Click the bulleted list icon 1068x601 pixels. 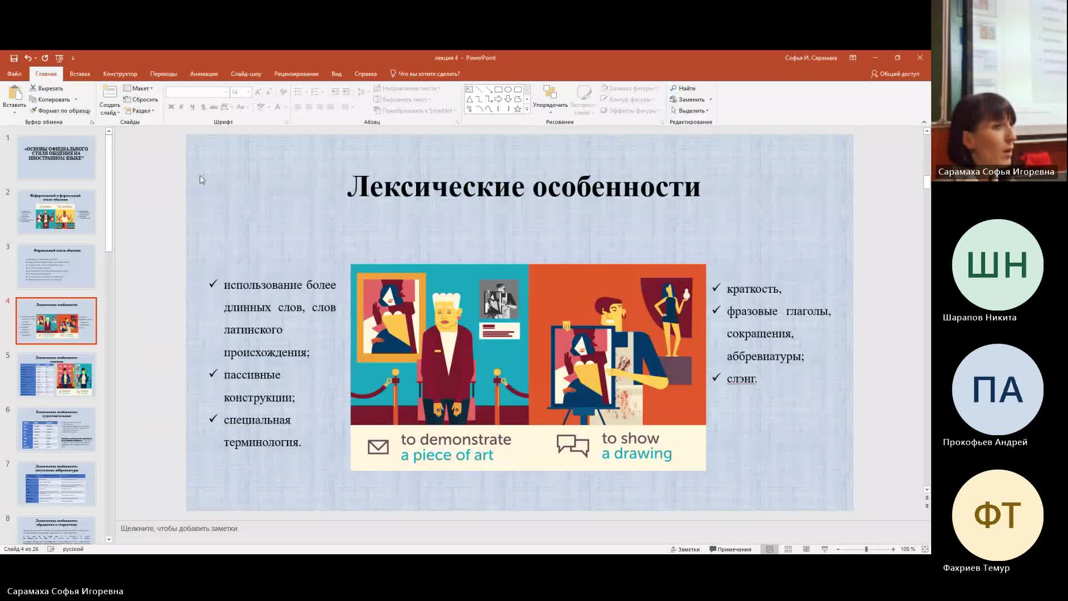(x=298, y=92)
